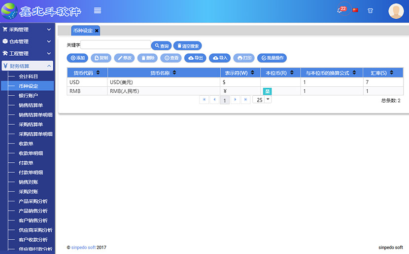Screen dimensions: 409x254
Task: Open 采购对账 in sidebar
Action: pyautogui.click(x=28, y=191)
